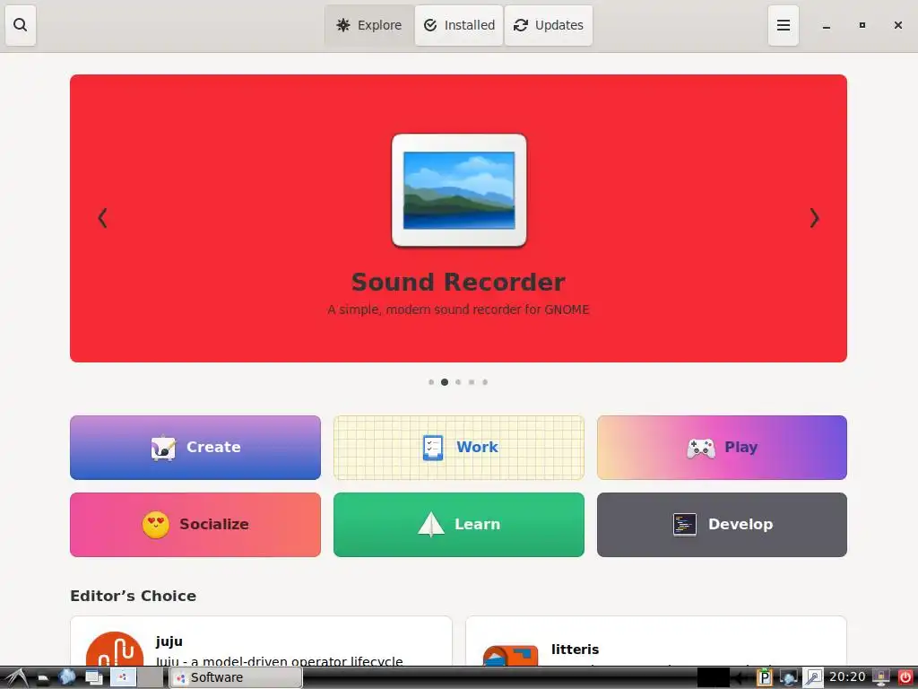Click the litteris mailbox icon
Screen dimensions: 918x689
510,656
